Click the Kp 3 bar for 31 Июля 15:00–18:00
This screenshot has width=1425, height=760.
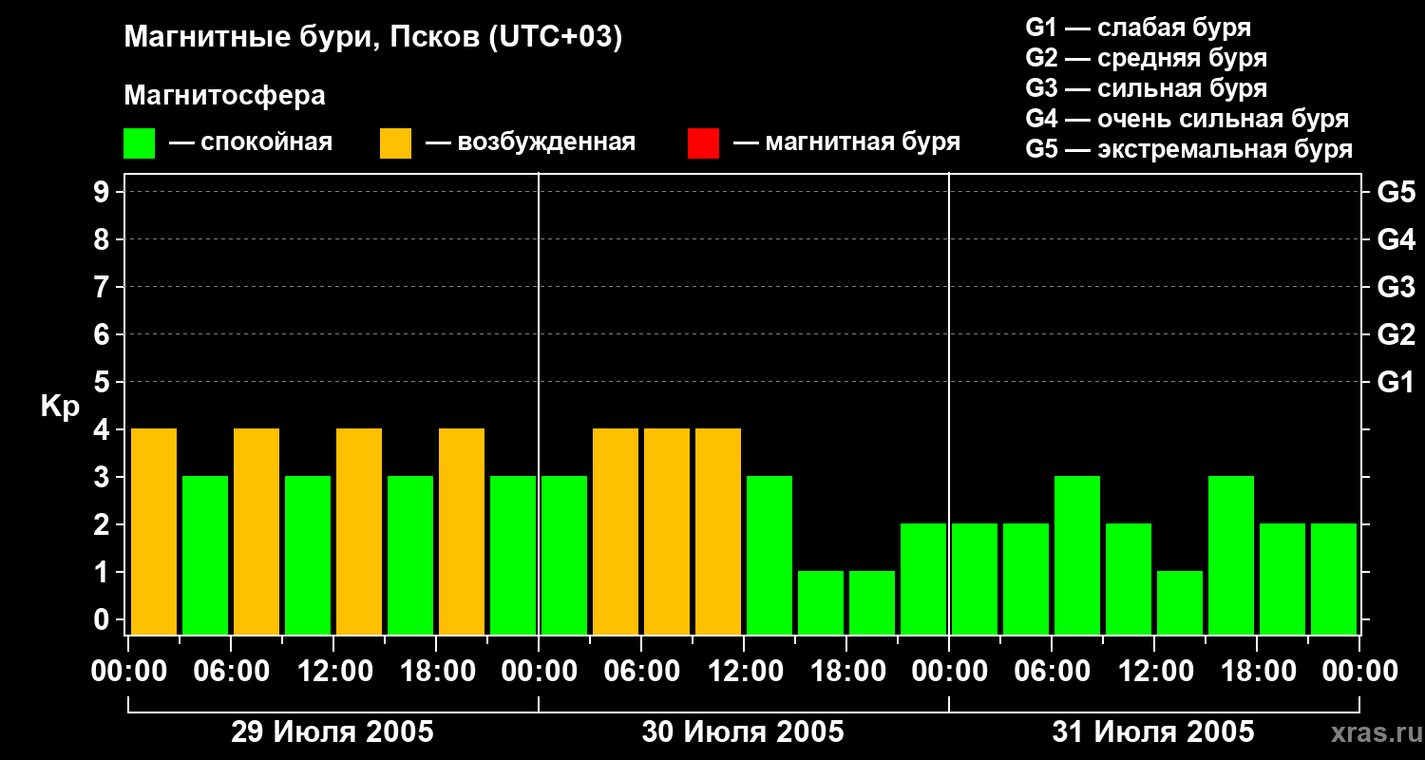pyautogui.click(x=1231, y=555)
